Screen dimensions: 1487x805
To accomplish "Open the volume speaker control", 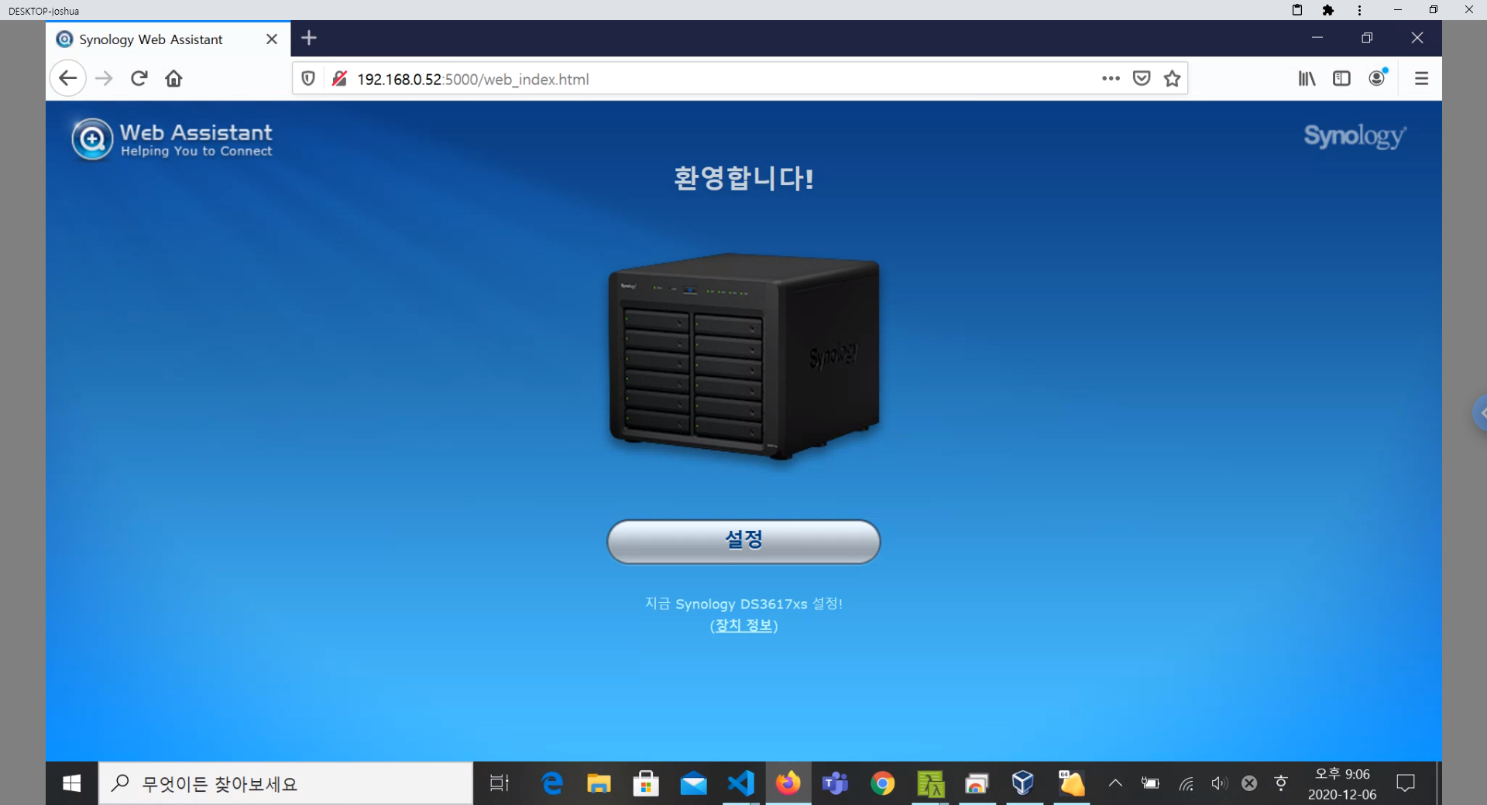I will click(1219, 783).
